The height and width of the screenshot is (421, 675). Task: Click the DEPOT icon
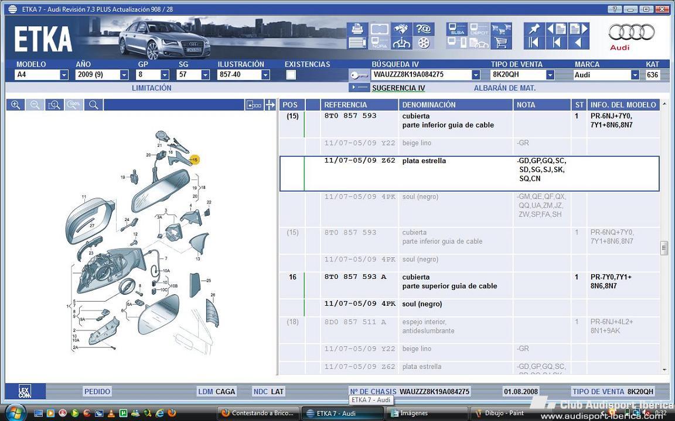tap(479, 29)
